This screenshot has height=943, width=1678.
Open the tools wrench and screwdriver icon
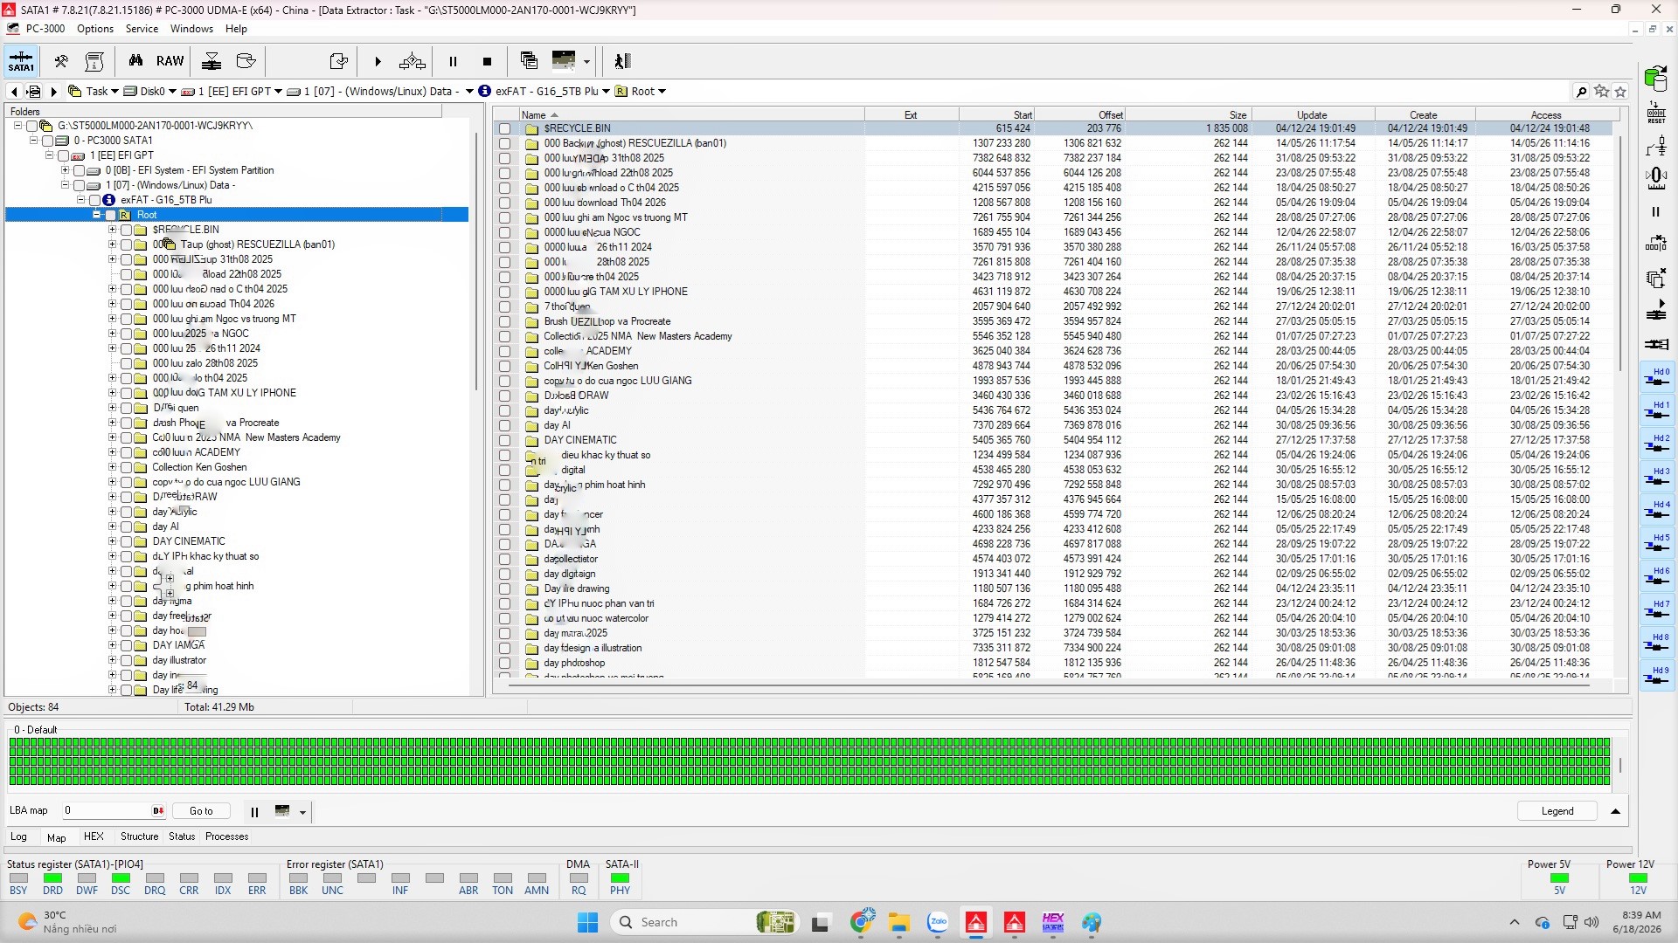[x=61, y=61]
